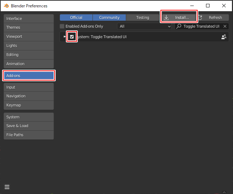Toggle the Official support level filter
Screen dimensions: 233x194
tap(76, 18)
